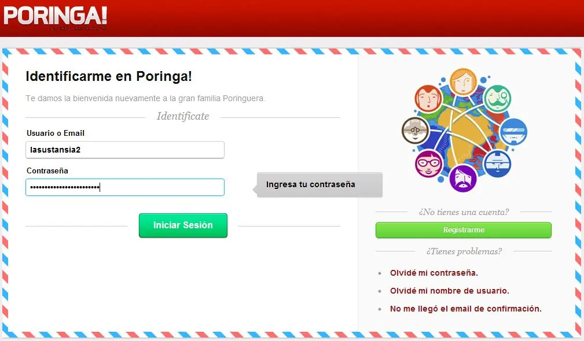The width and height of the screenshot is (584, 341).
Task: Click the Poringa! logo in header
Action: 55,17
